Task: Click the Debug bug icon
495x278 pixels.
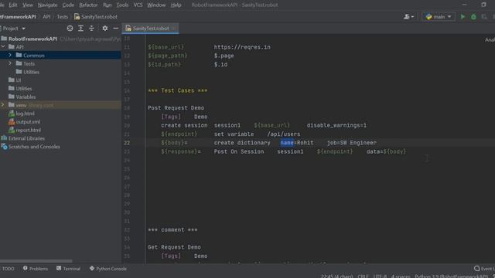Action: pos(473,17)
